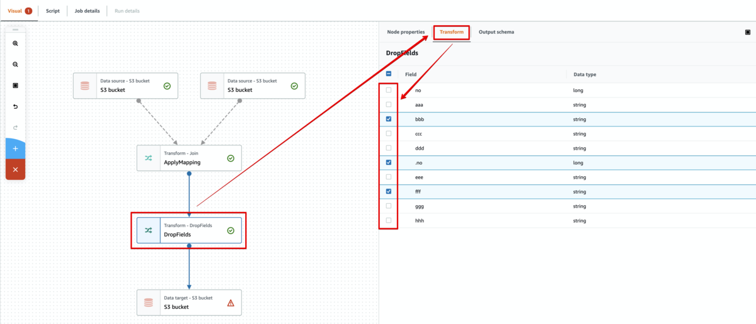Check the box for field ddd

click(389, 148)
